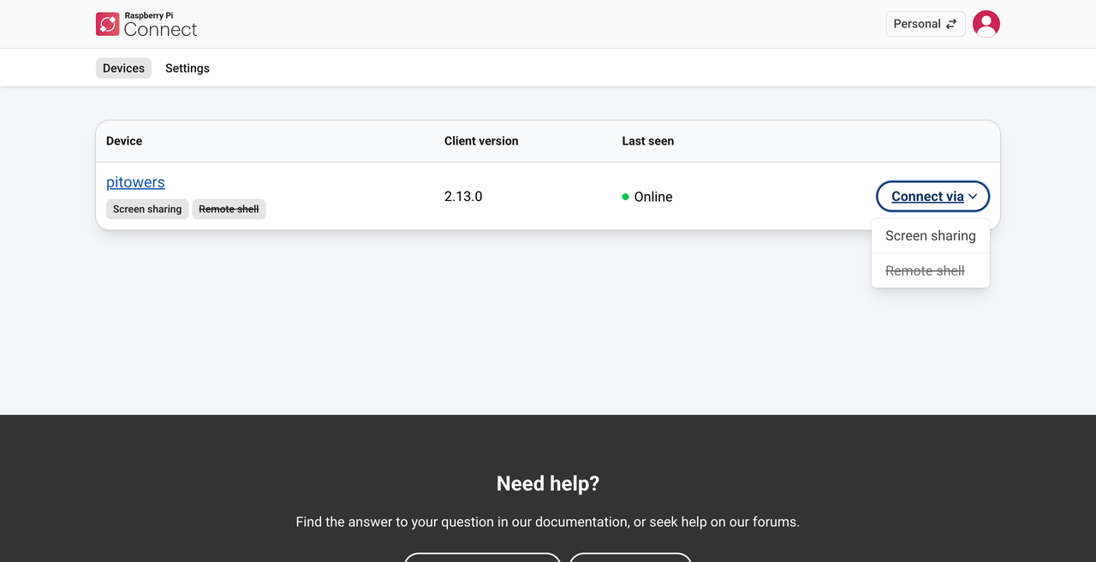Choose Screen sharing from the Connect via menu
This screenshot has width=1096, height=562.
point(931,236)
